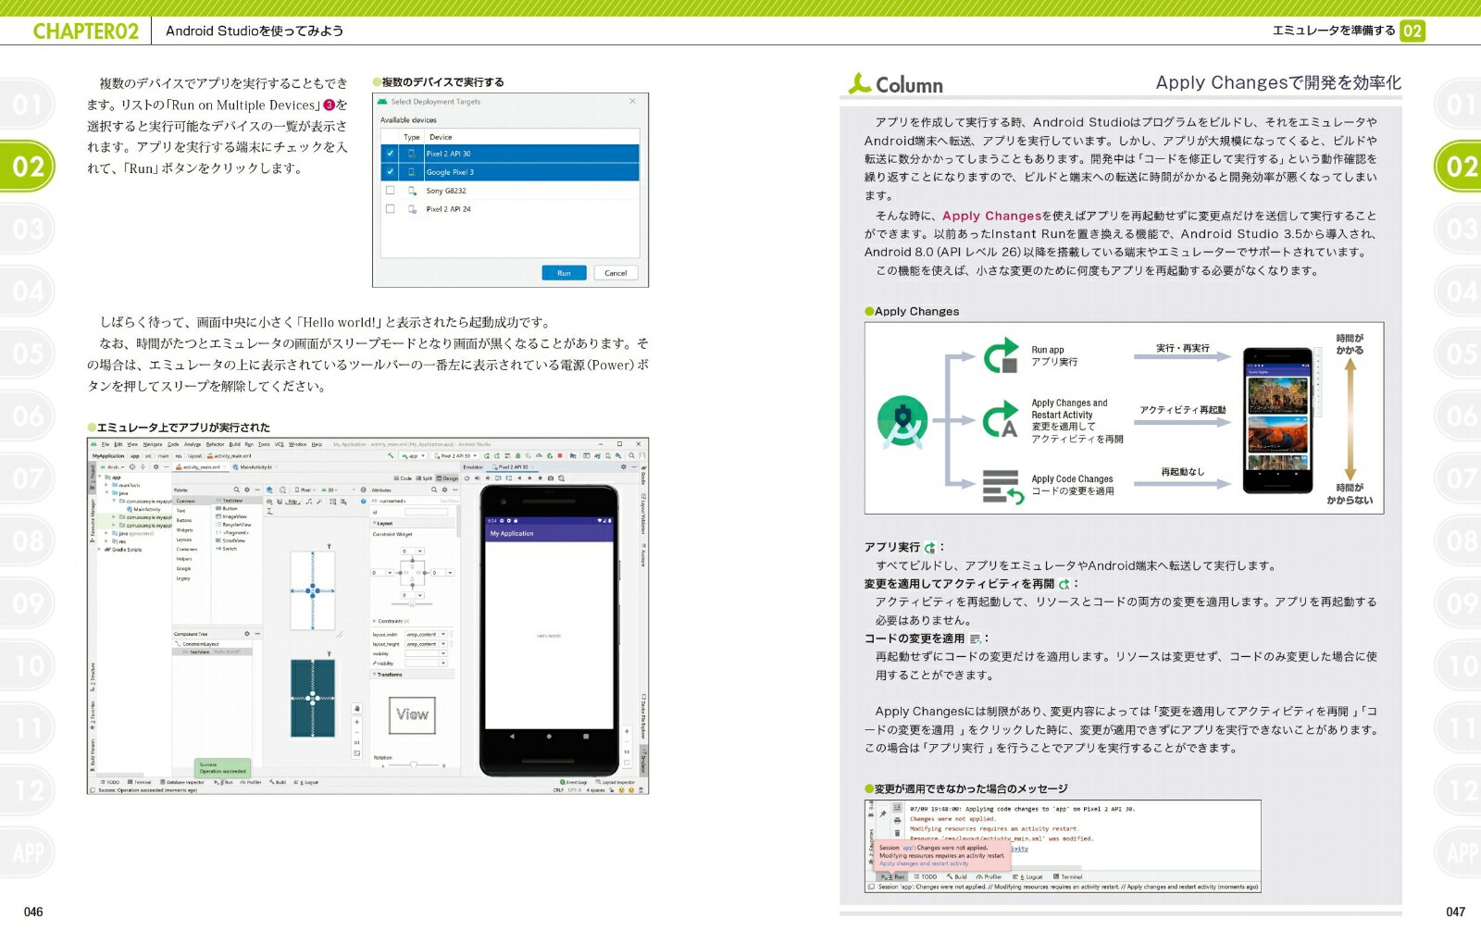Open the Event Log
The height and width of the screenshot is (943, 1481).
point(574,782)
